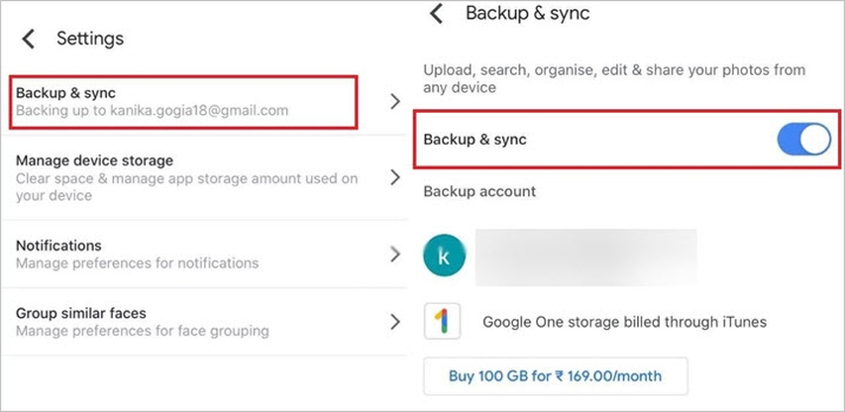This screenshot has height=412, width=845.
Task: Buy 100 GB for ₹169.00/month
Action: click(556, 376)
